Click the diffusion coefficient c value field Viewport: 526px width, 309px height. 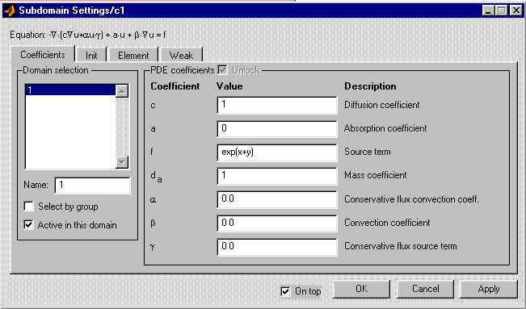coord(277,105)
